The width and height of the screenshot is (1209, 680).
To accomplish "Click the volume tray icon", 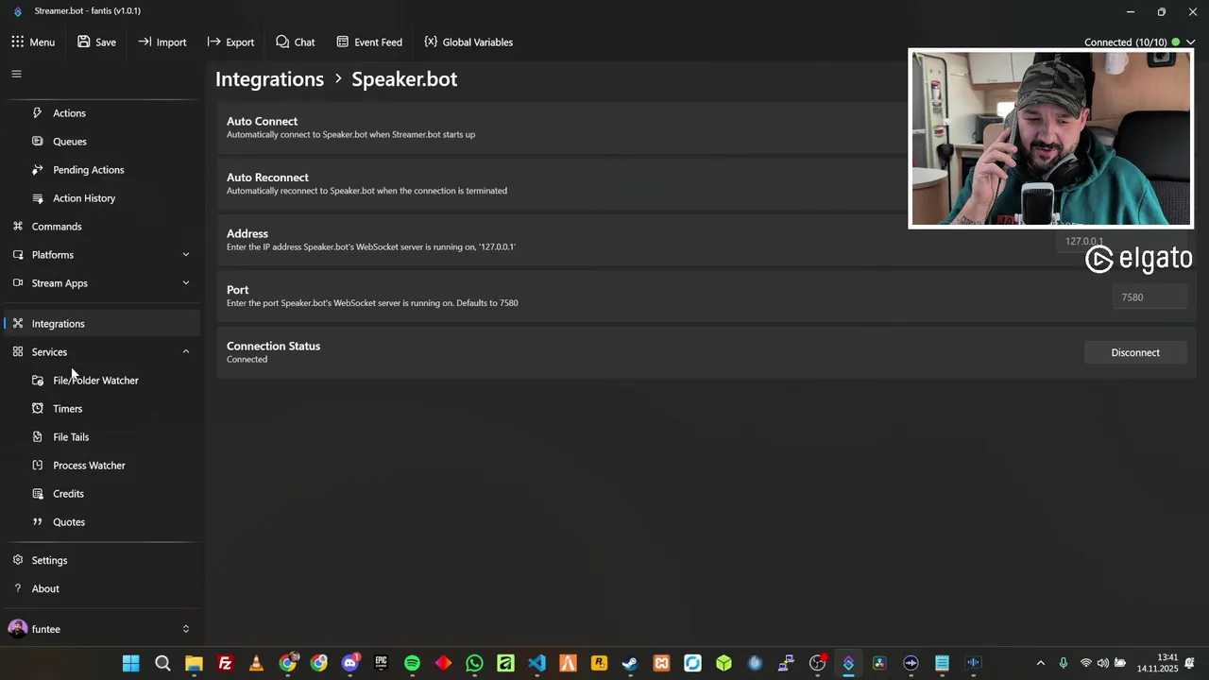I will pos(1102,663).
